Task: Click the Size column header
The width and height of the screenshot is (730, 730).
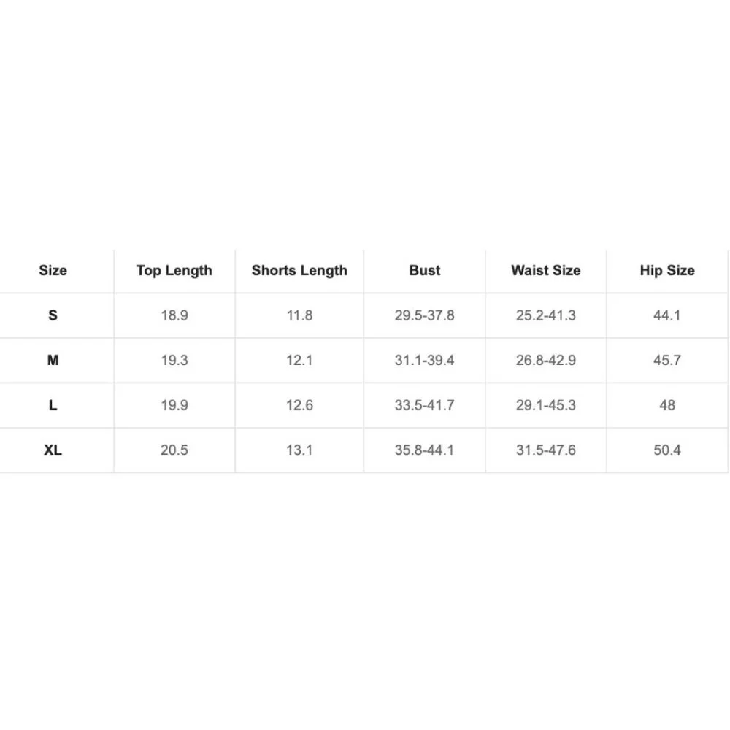Action: tap(53, 271)
